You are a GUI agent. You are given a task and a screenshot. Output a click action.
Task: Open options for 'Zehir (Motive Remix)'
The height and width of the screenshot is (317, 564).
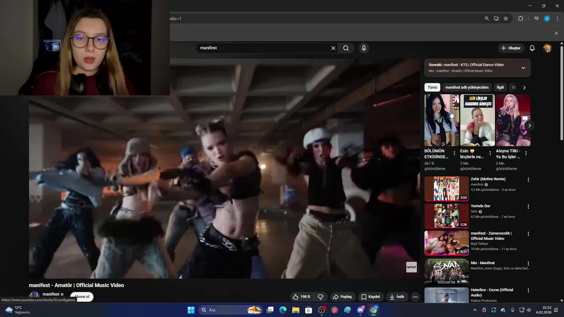click(528, 180)
